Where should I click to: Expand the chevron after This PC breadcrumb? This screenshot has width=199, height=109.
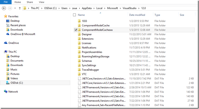click(42, 8)
